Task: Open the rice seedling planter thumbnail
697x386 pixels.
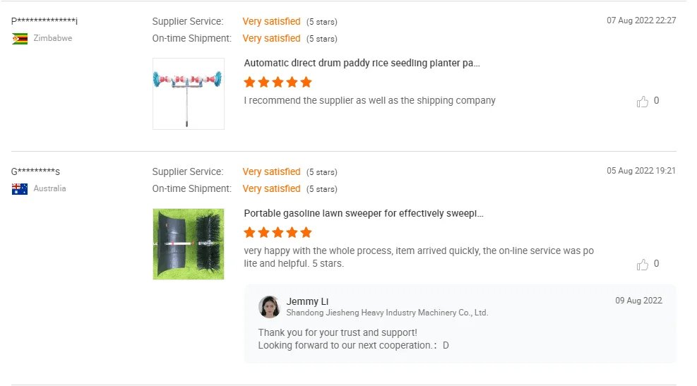Action: coord(189,94)
